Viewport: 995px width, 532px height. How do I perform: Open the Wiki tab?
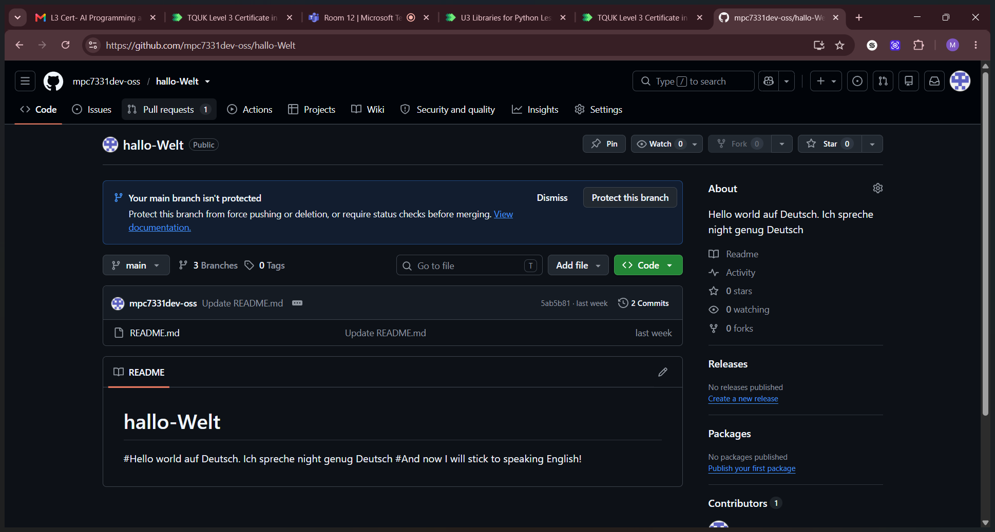click(368, 109)
